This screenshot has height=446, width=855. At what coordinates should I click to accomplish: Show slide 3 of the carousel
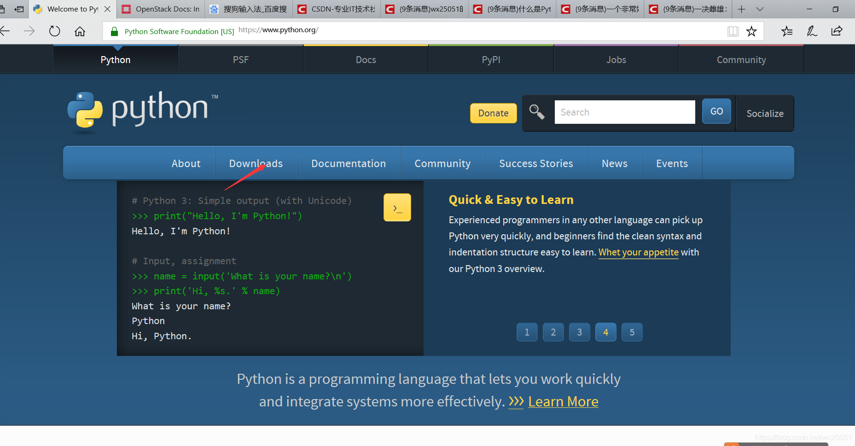point(580,332)
